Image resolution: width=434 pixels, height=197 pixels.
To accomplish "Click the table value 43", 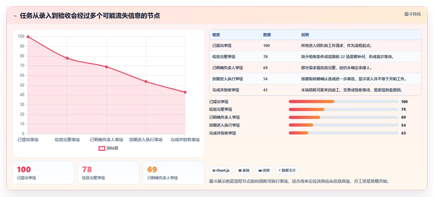I will [x=266, y=90].
